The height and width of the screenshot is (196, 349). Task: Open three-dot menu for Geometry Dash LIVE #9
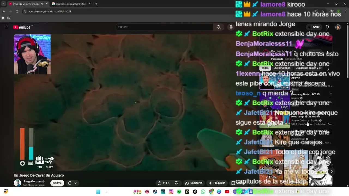tap(331, 95)
